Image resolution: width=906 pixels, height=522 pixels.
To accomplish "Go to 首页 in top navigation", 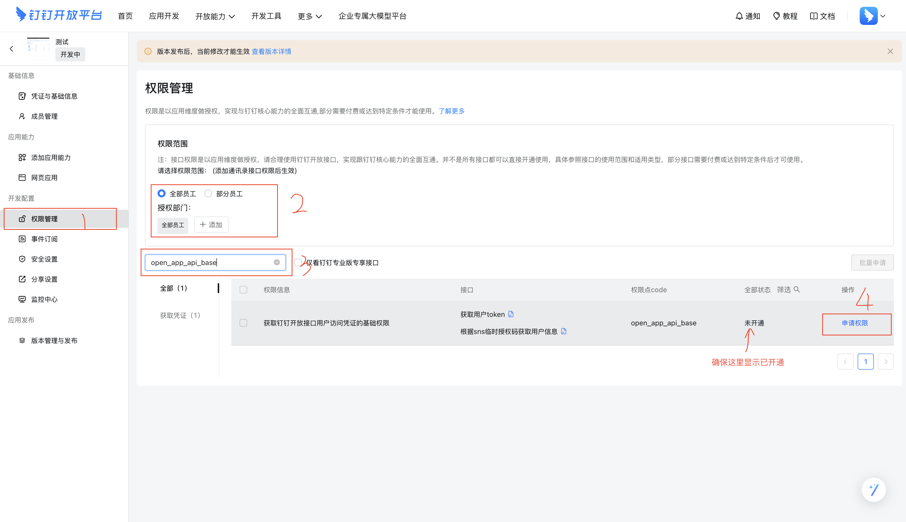I will (125, 16).
